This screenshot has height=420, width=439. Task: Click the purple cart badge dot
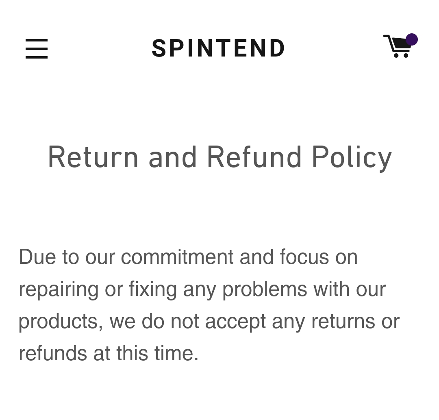click(411, 39)
